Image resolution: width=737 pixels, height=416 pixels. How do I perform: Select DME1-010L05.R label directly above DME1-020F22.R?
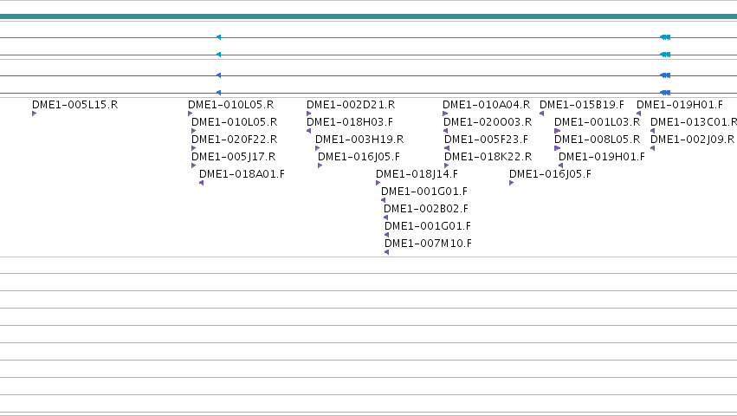(234, 122)
